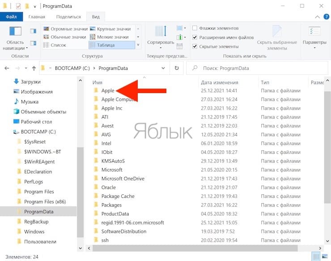This screenshot has width=331, height=261.
Task: Switch to the Главная tab
Action: click(37, 17)
